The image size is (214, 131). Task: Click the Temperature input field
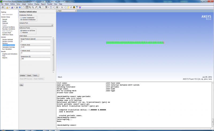[36, 59]
